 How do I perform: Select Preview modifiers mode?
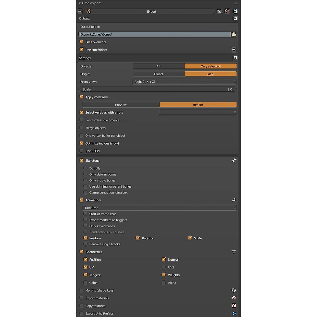coord(121,105)
